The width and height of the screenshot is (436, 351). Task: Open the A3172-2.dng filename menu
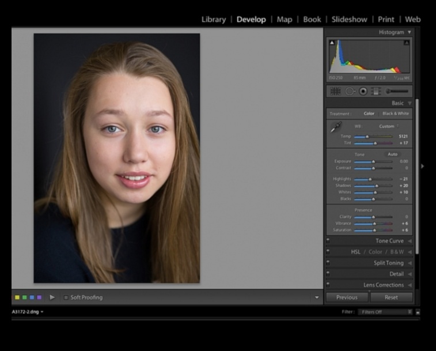(x=28, y=312)
